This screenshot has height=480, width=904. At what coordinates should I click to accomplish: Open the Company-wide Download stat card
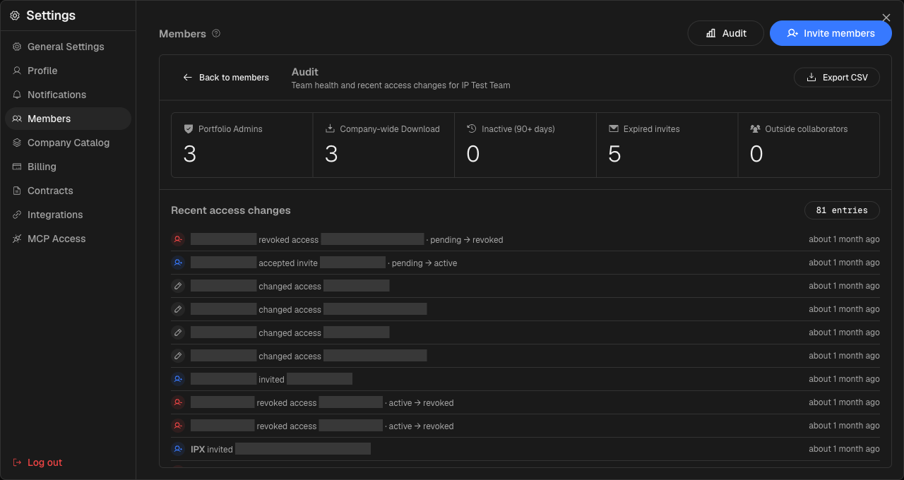point(383,145)
